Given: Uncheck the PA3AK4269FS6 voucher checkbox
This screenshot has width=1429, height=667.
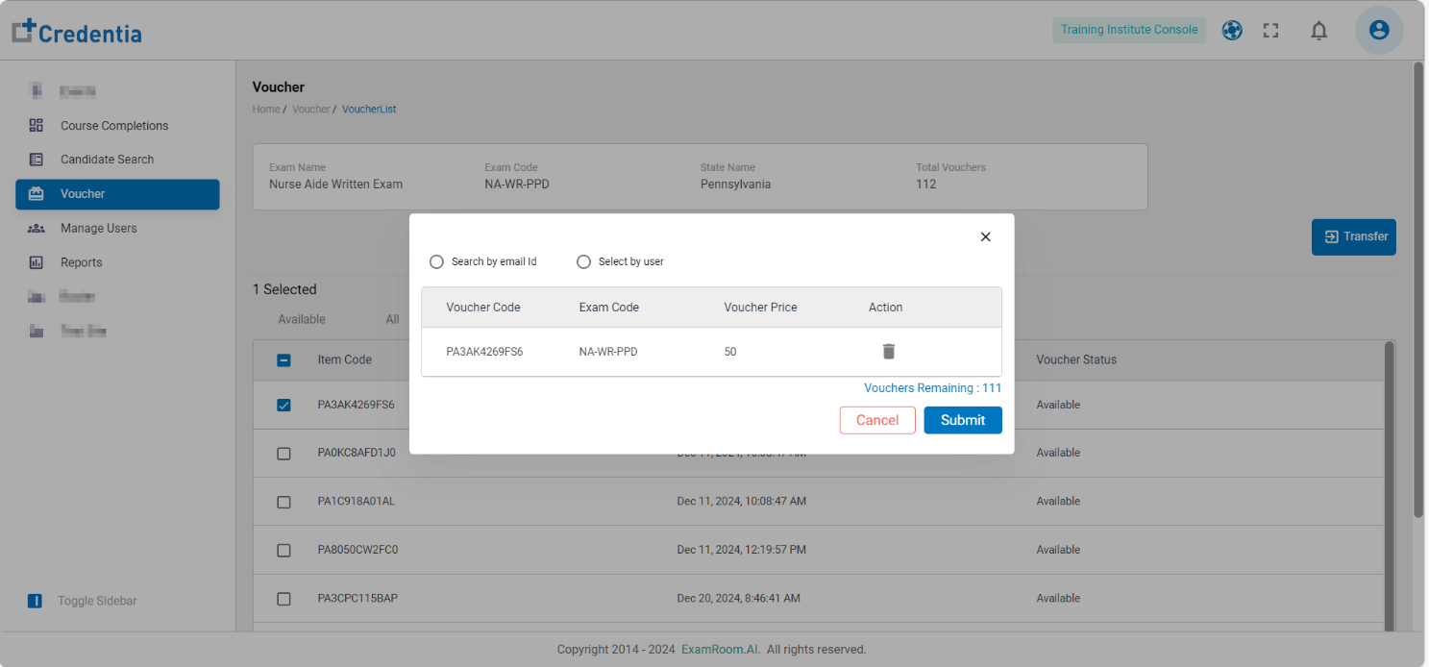Looking at the screenshot, I should click(x=283, y=405).
